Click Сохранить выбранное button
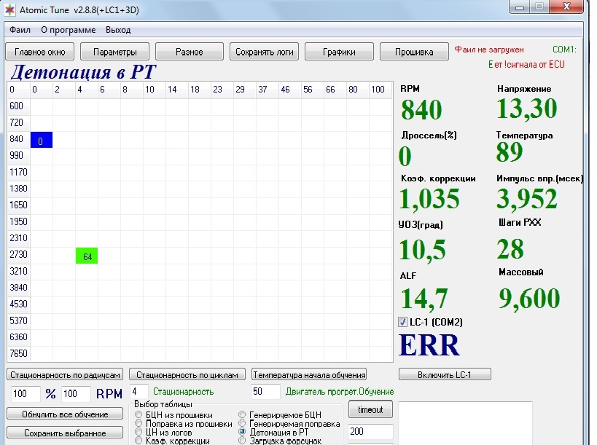Viewport: 597px width, 445px height. (x=65, y=433)
